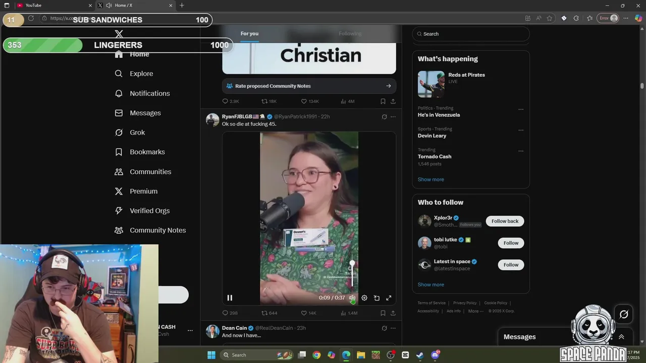This screenshot has width=646, height=363.
Task: Enter fullscreen on the video player
Action: click(389, 298)
